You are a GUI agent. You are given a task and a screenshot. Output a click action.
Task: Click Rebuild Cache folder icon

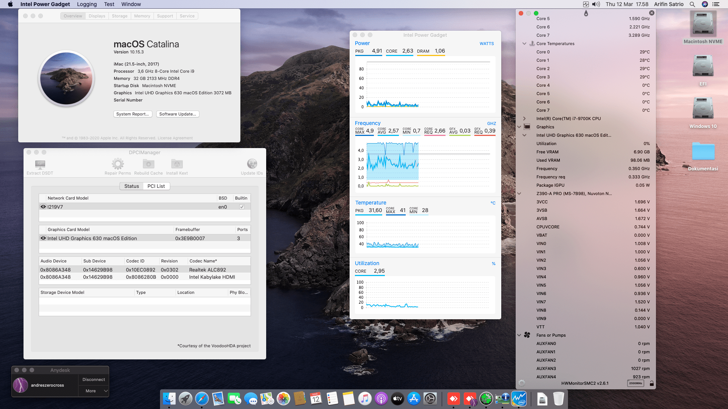pyautogui.click(x=148, y=164)
